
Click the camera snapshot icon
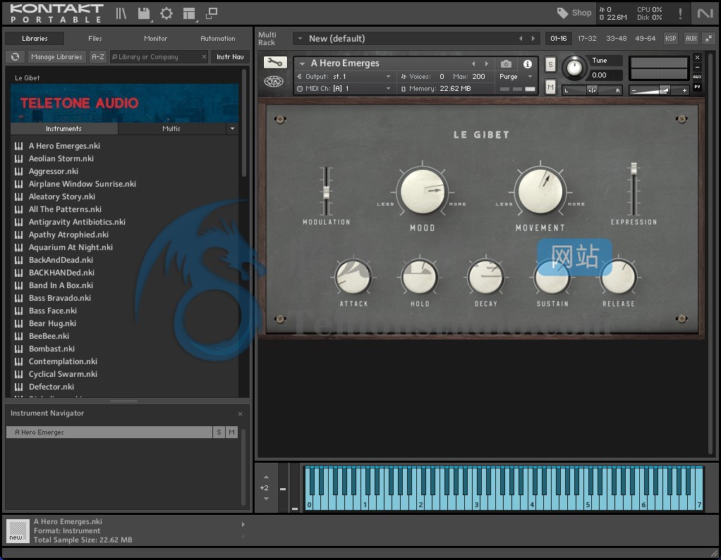(506, 64)
